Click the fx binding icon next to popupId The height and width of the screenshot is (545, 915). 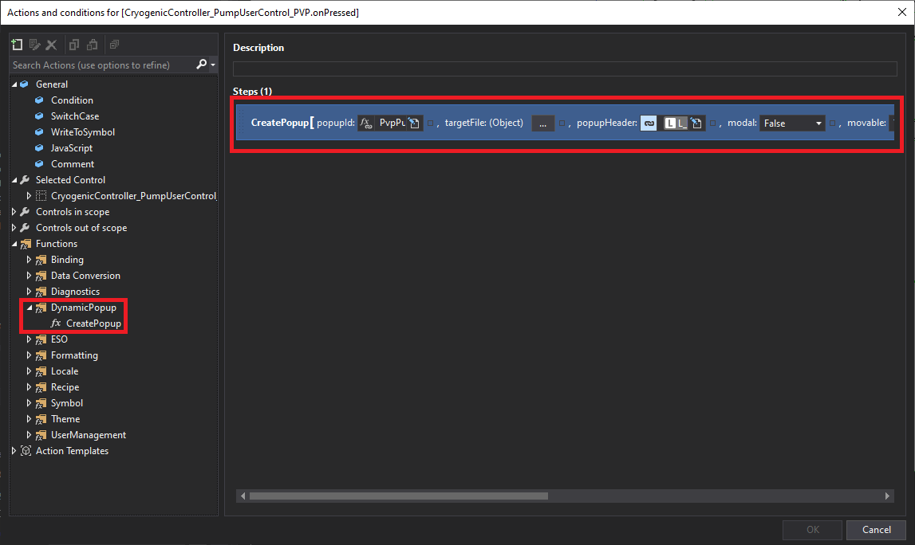pyautogui.click(x=367, y=124)
